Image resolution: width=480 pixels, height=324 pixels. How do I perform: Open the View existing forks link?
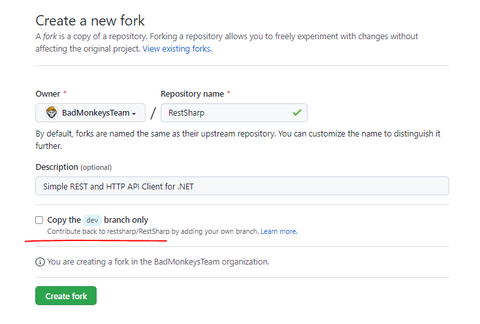tap(177, 48)
